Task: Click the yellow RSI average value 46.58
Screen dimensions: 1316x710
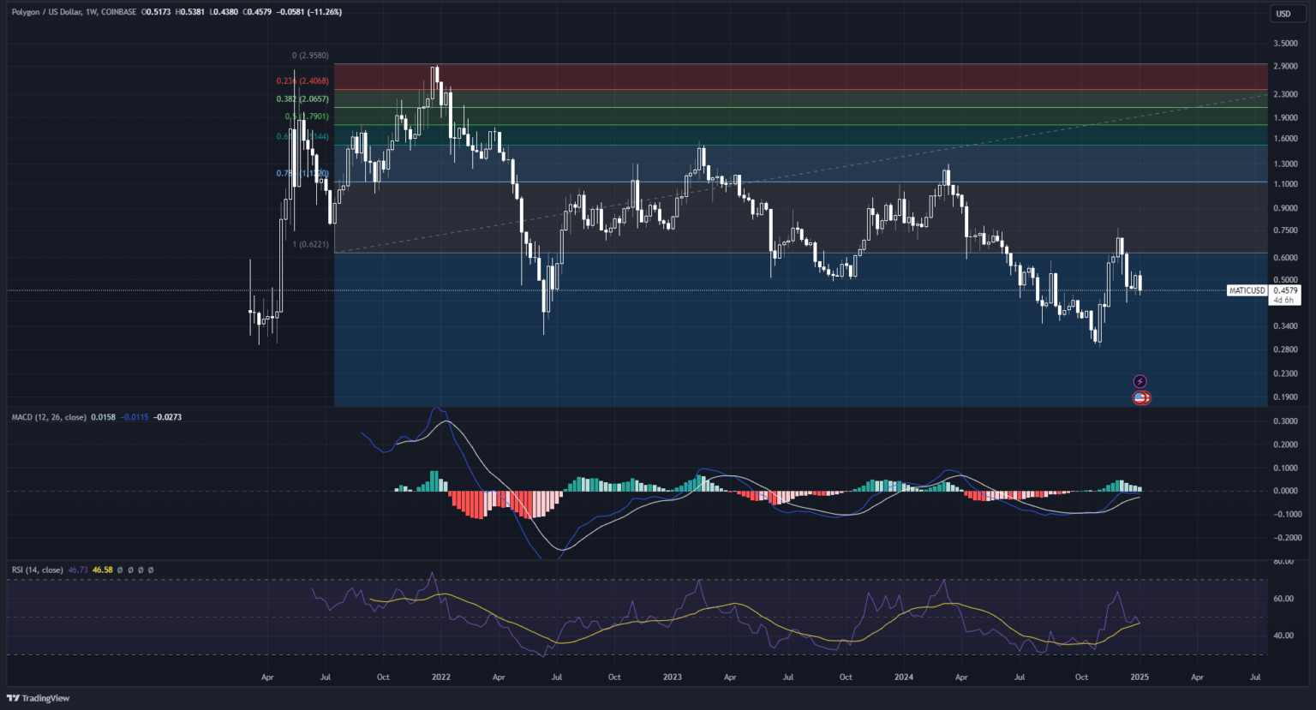Action: (103, 570)
